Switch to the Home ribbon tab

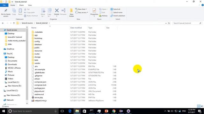pos(13,5)
